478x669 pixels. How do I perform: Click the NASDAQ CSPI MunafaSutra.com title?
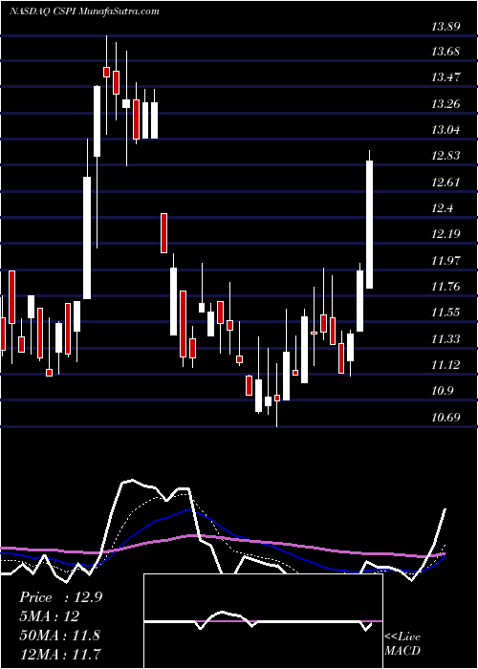[x=84, y=11]
